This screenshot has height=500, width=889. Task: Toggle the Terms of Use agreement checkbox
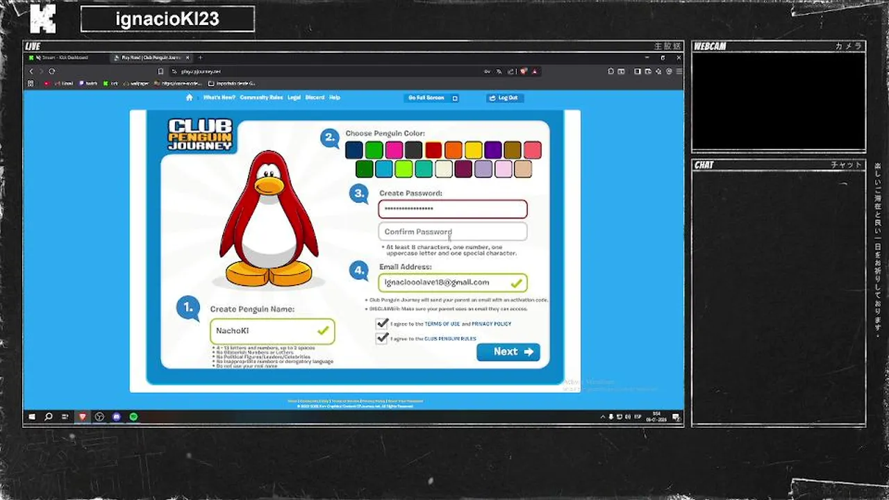tap(382, 324)
